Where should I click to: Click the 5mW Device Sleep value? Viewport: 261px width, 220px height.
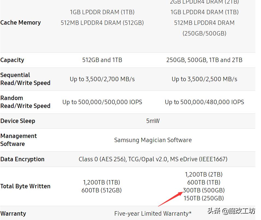pyautogui.click(x=153, y=121)
